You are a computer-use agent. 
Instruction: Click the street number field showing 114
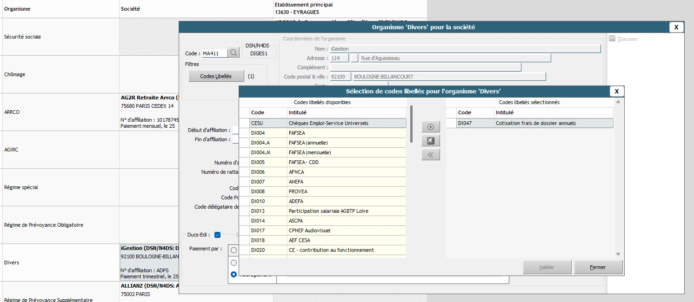339,58
